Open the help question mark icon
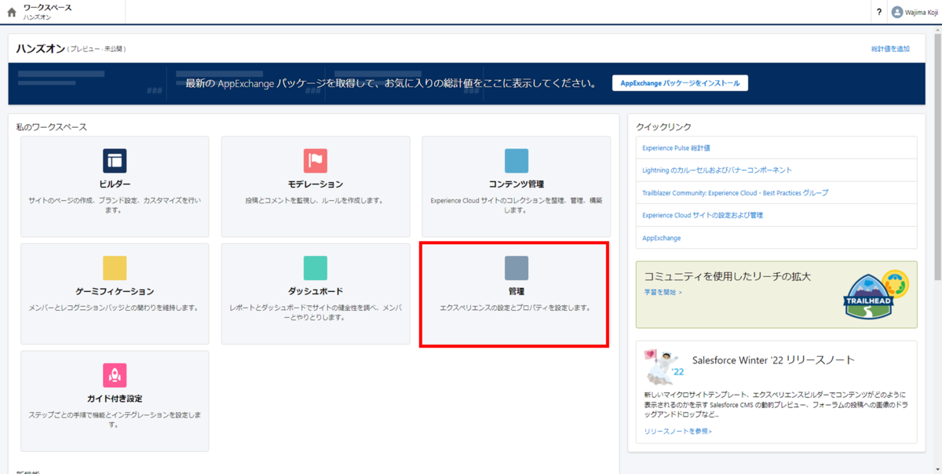Screen dimensions: 942x474 pyautogui.click(x=878, y=13)
